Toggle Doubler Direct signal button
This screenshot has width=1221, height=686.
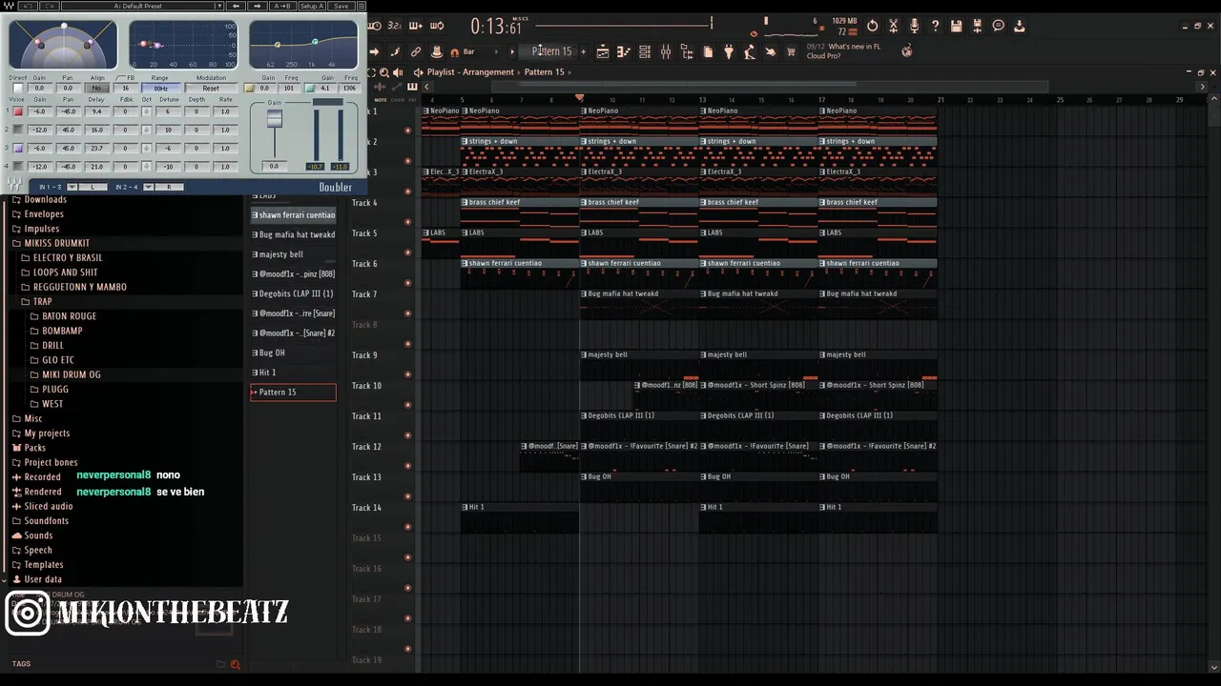(18, 88)
